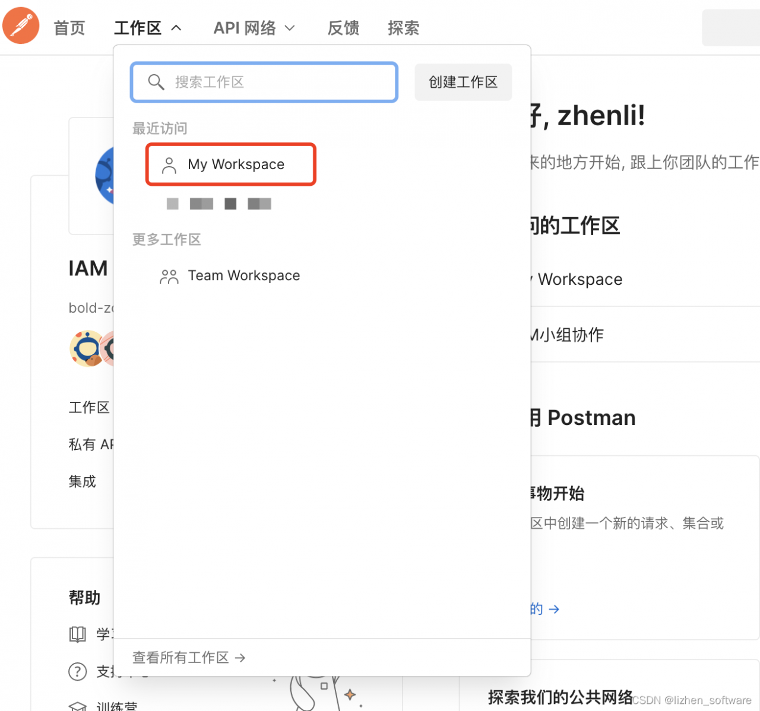Go to the 探索 explore tab
The height and width of the screenshot is (711, 760).
(403, 28)
